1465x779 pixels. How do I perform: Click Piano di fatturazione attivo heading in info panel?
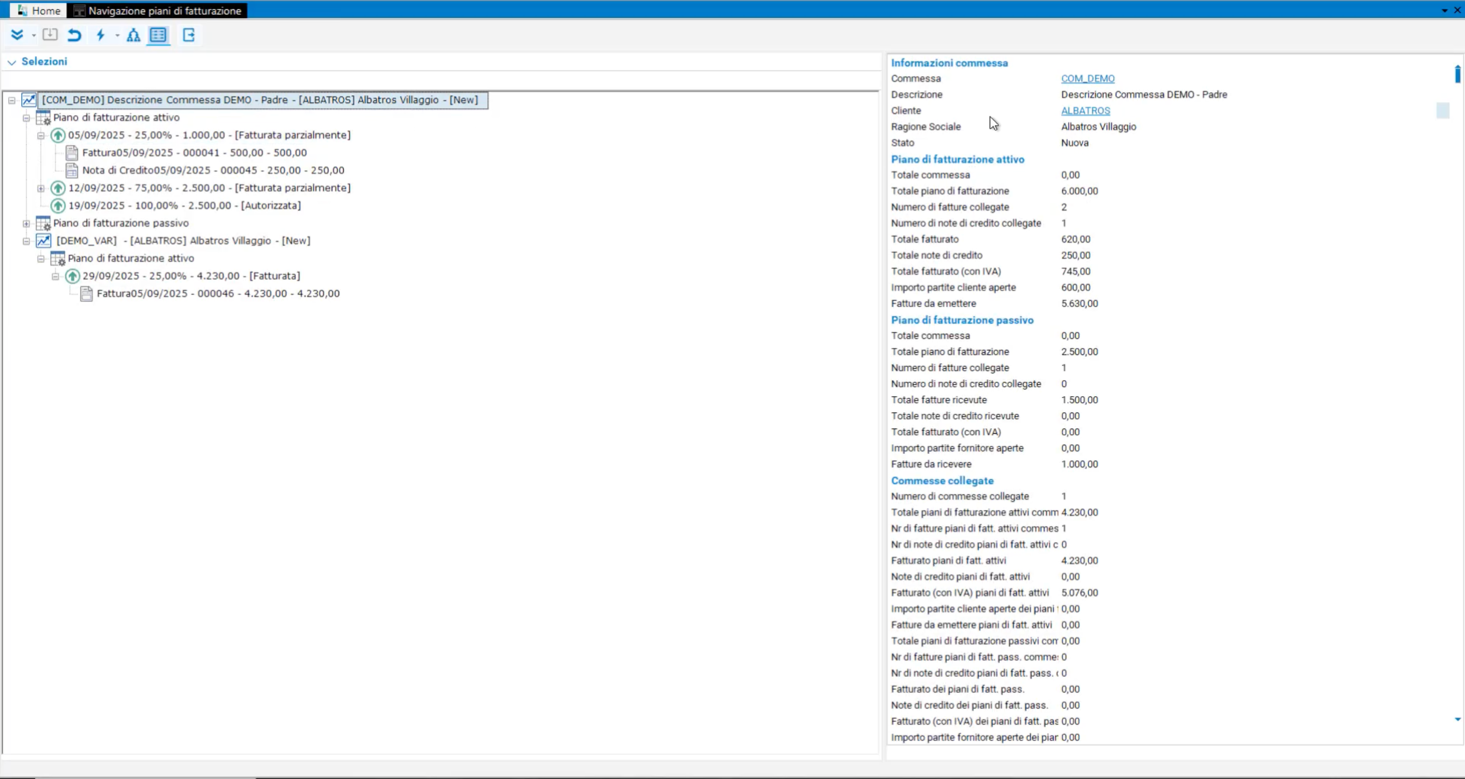pos(957,160)
